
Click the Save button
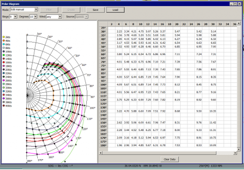(95, 10)
